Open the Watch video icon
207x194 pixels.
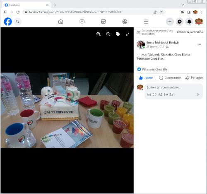82,22
